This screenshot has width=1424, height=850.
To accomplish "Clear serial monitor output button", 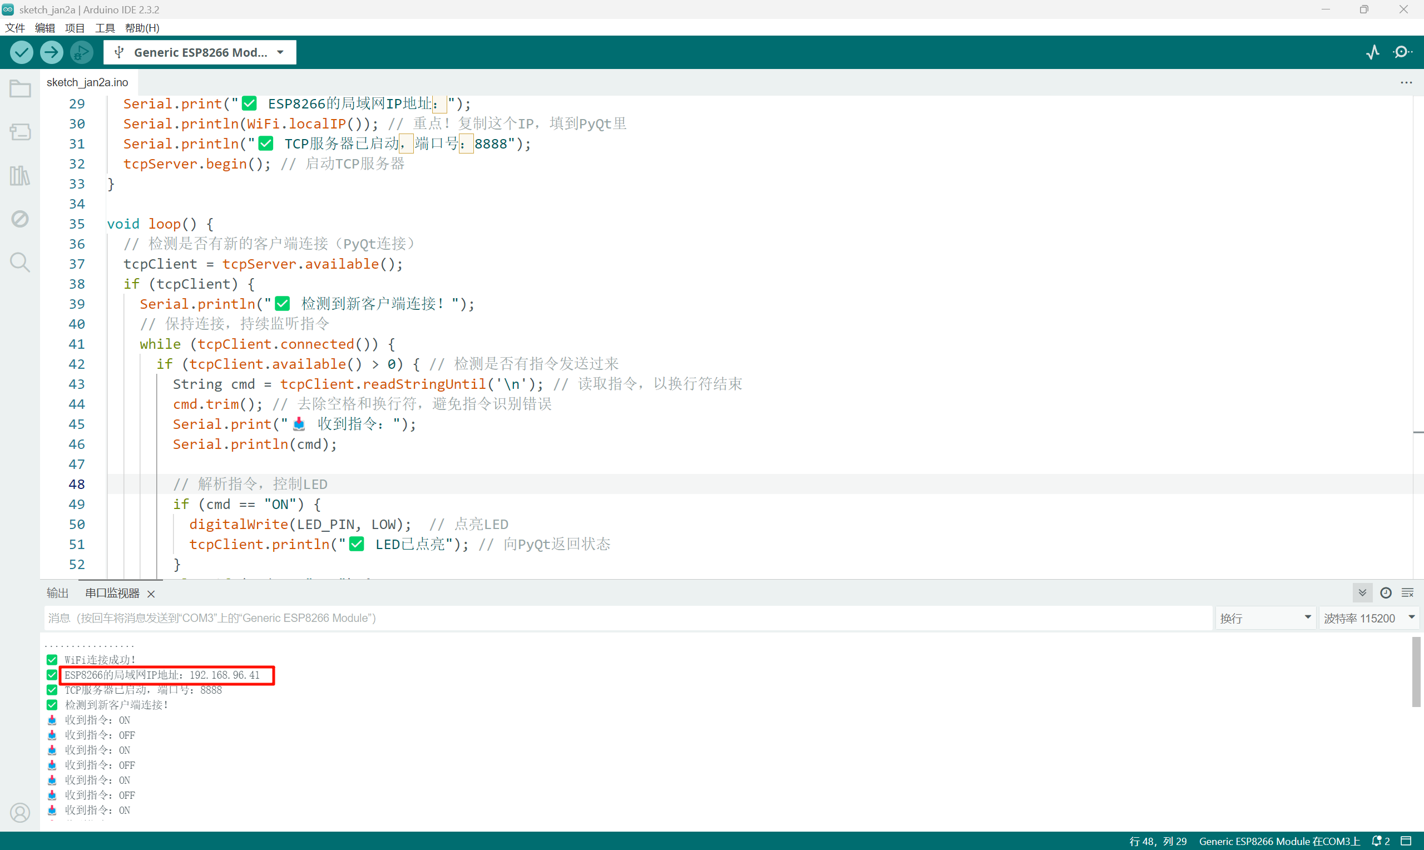I will 1407,593.
